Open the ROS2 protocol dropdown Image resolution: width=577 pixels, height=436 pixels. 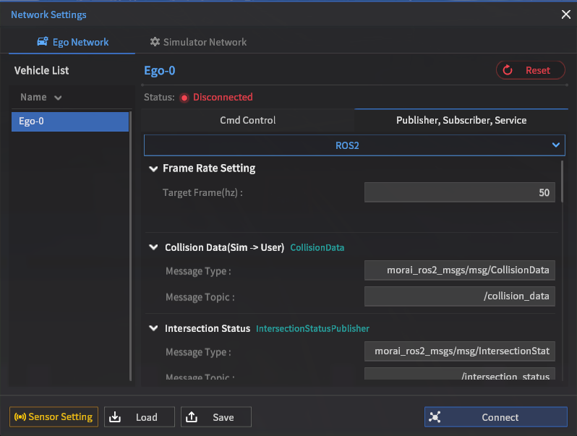354,145
